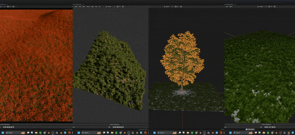Toggle proportional editing in hedge patch window header
Image resolution: width=295 pixels, height=135 pixels.
[x=123, y=6]
